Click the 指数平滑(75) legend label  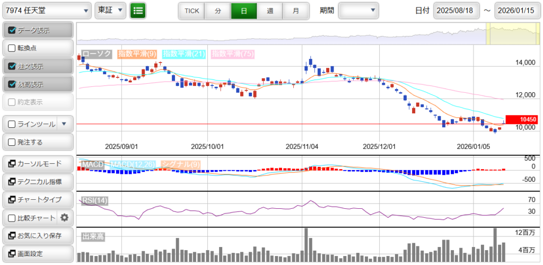pos(232,54)
